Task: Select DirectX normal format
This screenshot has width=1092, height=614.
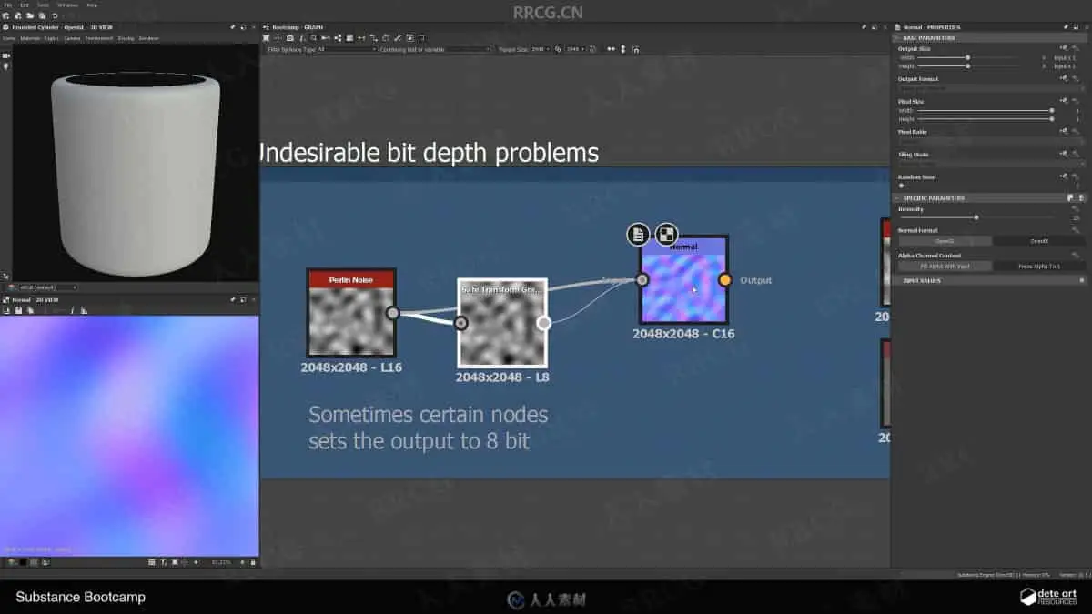Action: click(x=1039, y=241)
